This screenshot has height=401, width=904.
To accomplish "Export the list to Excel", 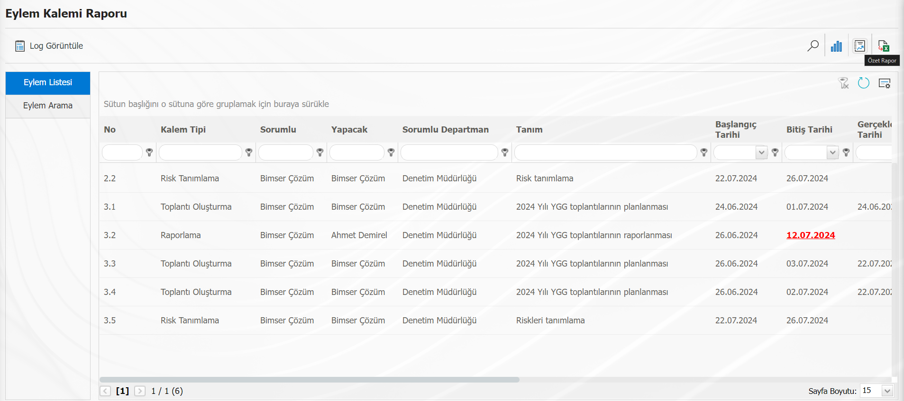I will tap(883, 46).
